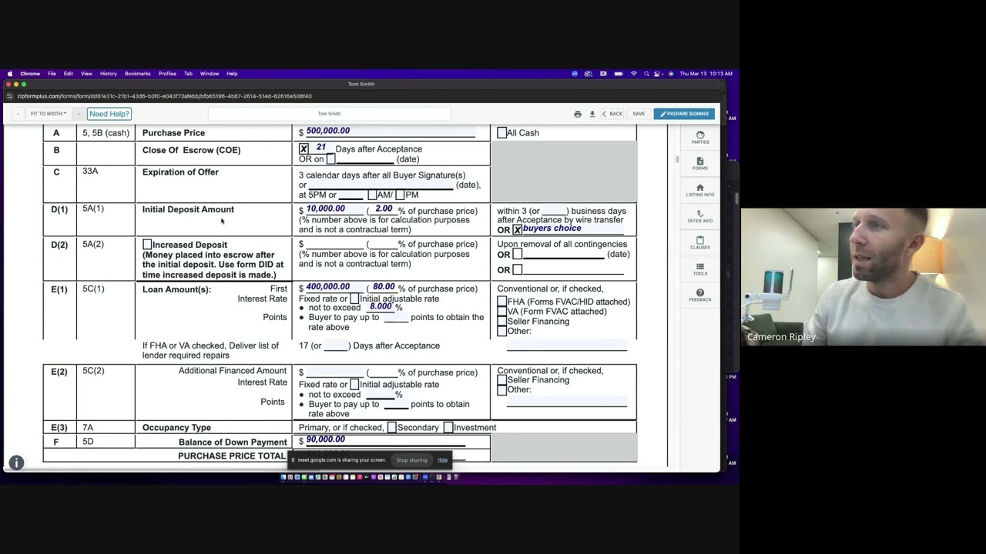Viewport: 986px width, 554px height.
Task: Open the Forms panel in sidebar
Action: [x=699, y=164]
